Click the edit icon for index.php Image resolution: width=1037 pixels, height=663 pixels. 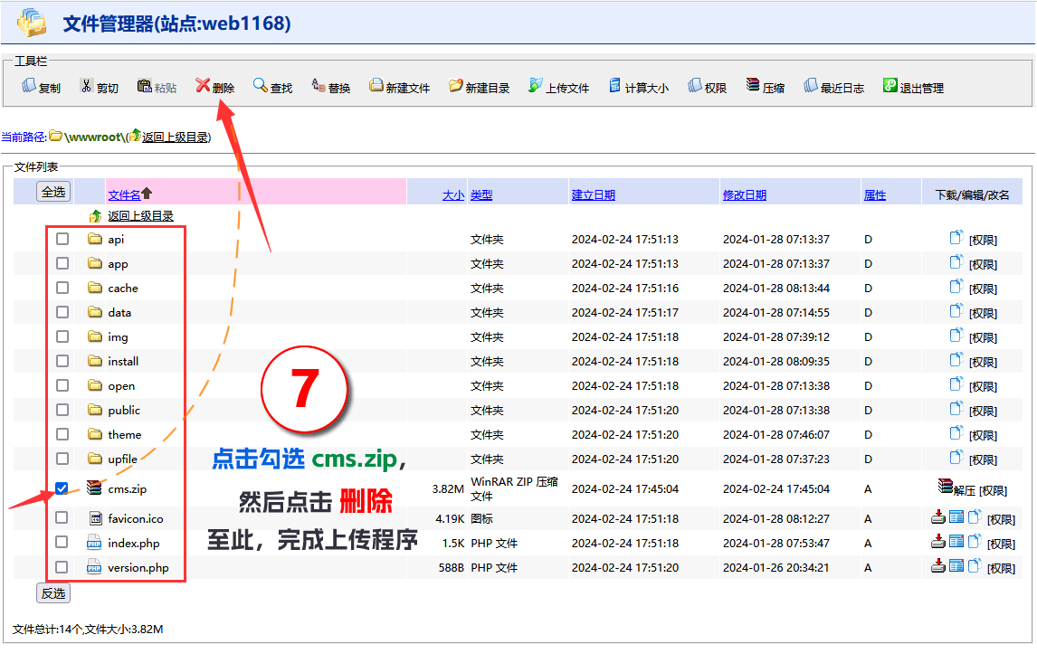tap(956, 543)
